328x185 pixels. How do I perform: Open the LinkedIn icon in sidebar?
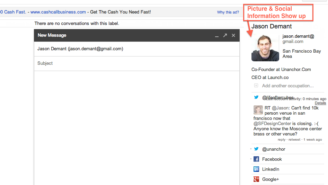click(256, 169)
